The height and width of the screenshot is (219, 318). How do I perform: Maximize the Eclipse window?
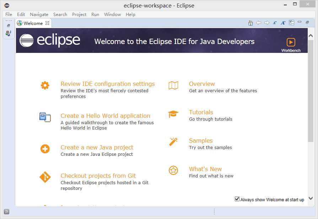click(295, 4)
